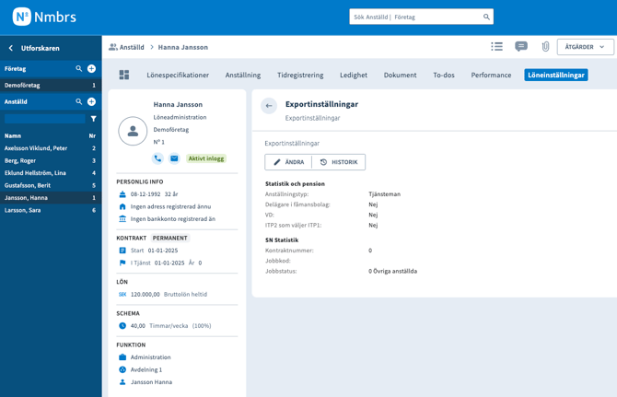Open the comments speech bubble icon

(521, 47)
